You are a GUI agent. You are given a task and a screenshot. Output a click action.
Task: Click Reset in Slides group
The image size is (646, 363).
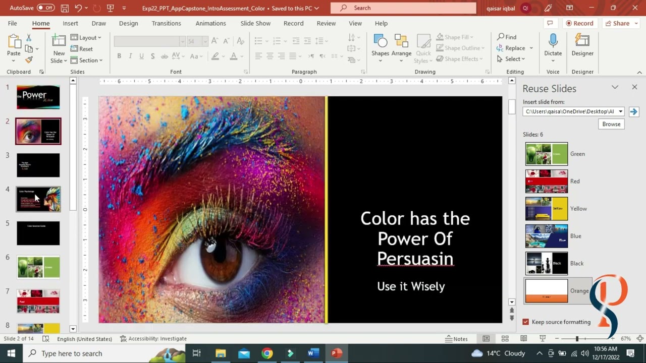pyautogui.click(x=82, y=49)
